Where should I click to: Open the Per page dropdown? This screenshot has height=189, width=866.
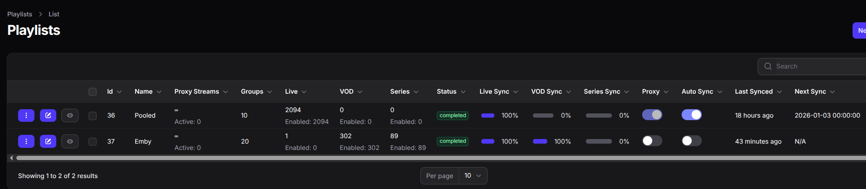(472, 176)
